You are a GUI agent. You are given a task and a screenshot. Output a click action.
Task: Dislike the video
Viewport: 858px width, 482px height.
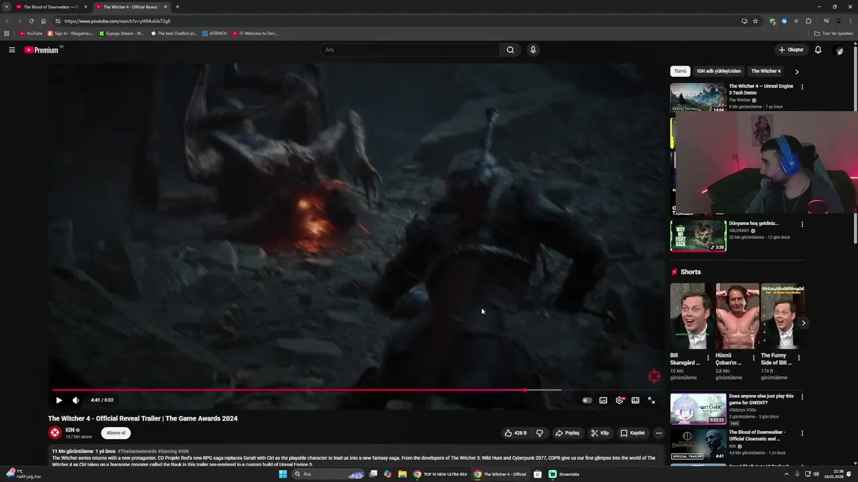click(540, 433)
